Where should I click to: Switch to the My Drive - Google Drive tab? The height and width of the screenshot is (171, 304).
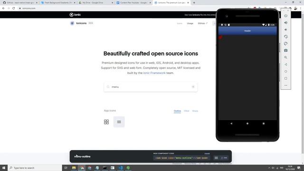pyautogui.click(x=96, y=3)
